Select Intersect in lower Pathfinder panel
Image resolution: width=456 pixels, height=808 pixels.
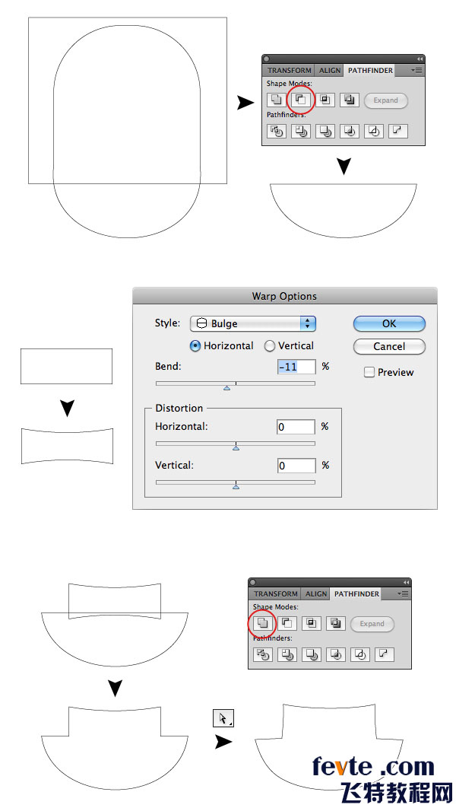point(312,624)
